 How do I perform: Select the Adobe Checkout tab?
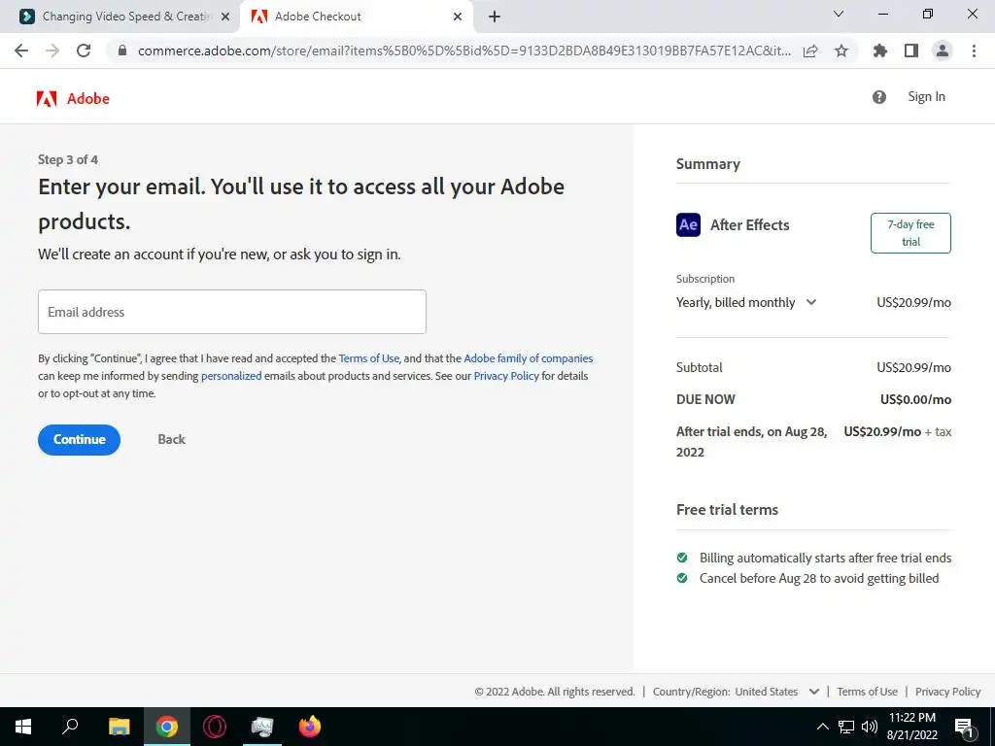(356, 17)
